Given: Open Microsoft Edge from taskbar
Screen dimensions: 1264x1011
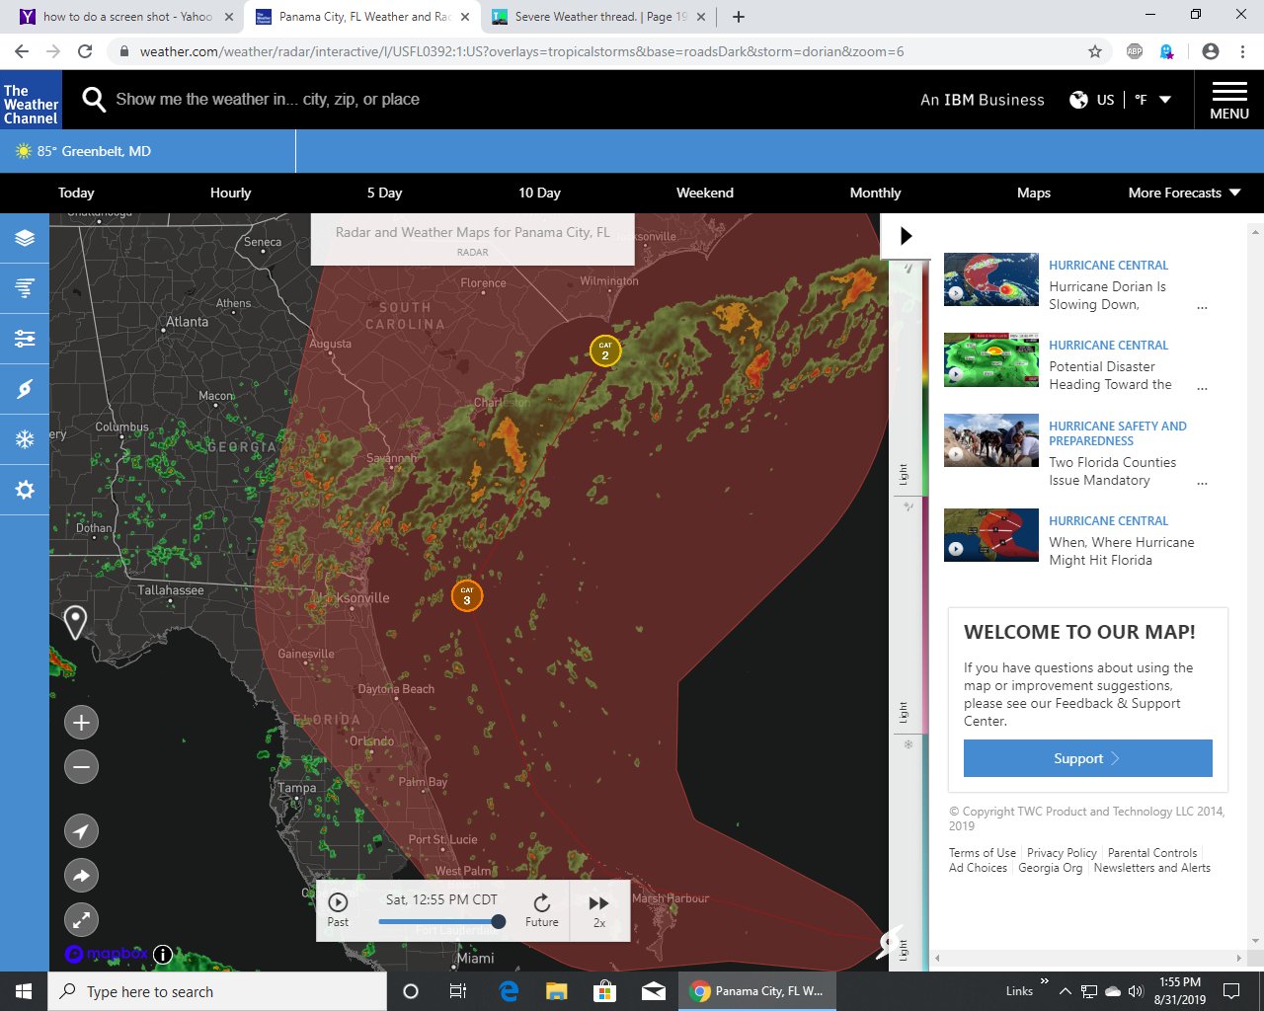Looking at the screenshot, I should click(x=509, y=991).
